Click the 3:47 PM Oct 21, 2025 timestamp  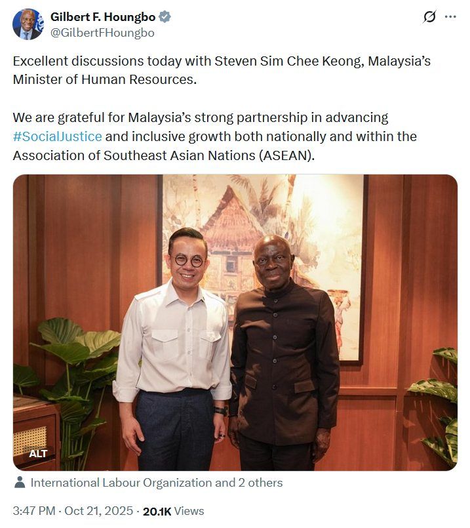[x=73, y=511]
